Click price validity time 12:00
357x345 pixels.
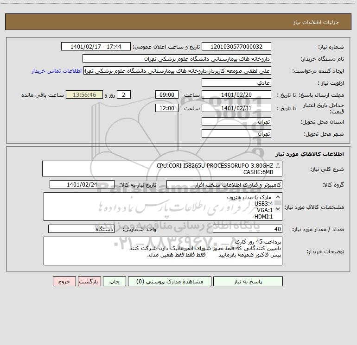[x=167, y=108]
